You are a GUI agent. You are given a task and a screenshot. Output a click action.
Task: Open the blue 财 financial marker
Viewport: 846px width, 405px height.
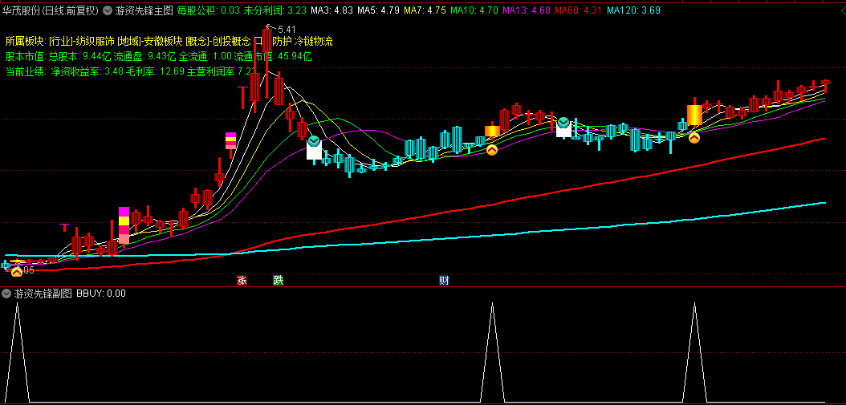444,280
